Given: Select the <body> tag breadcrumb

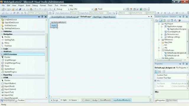Looking at the screenshot, I should [x=95, y=100].
